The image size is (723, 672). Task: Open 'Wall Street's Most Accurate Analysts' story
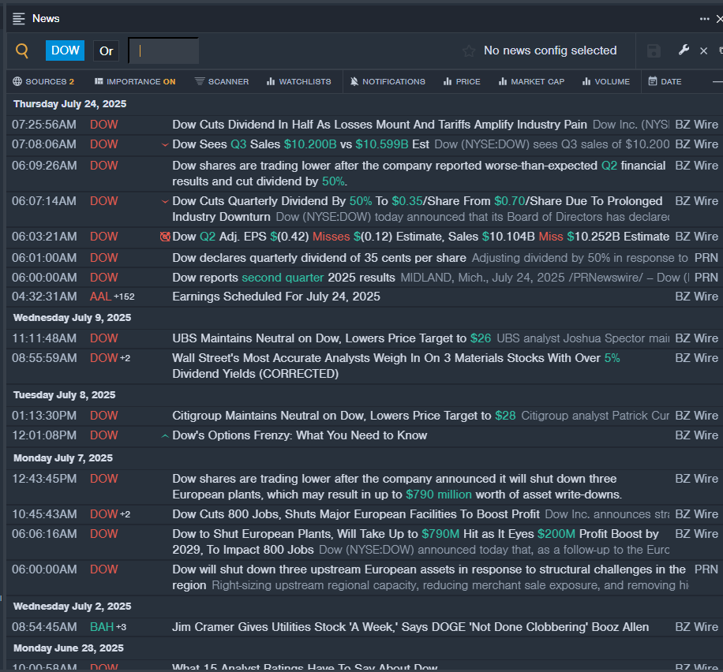(x=396, y=366)
